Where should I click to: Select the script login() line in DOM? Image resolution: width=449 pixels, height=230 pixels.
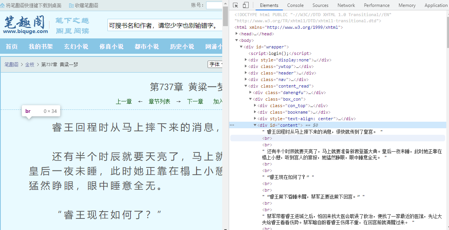pos(280,53)
